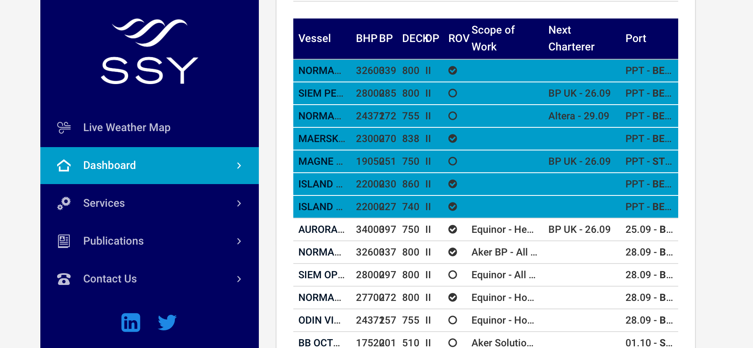Select the Dashboard menu item
Viewport: 753px width, 348px height.
(x=150, y=166)
